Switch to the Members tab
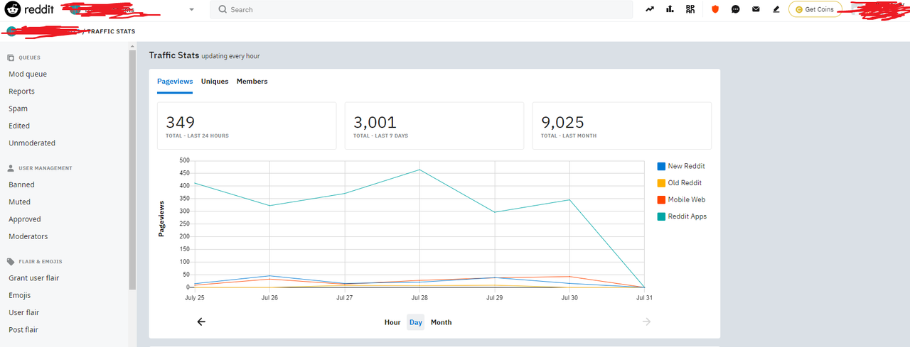The image size is (910, 347). 252,82
